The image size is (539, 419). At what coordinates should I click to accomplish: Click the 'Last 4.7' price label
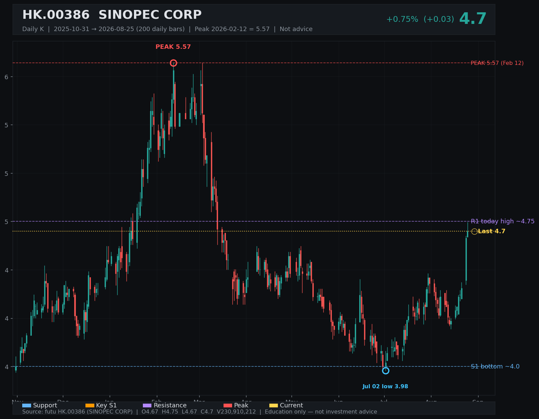[491, 232]
